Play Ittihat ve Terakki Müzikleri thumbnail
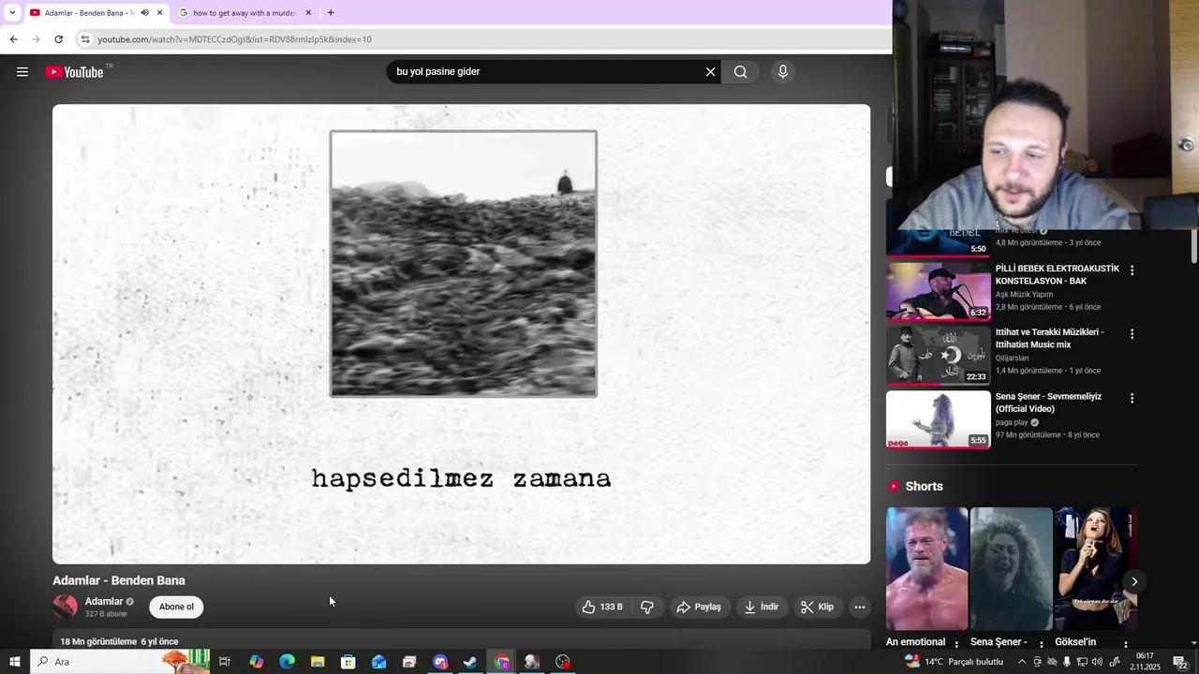The image size is (1199, 674). click(x=939, y=355)
